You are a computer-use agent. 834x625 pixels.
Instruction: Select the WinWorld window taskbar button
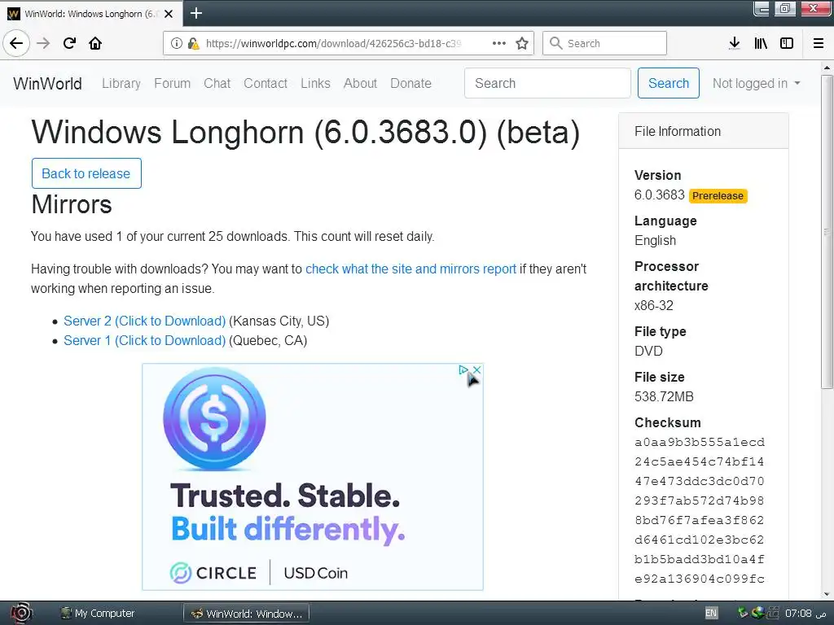point(247,614)
